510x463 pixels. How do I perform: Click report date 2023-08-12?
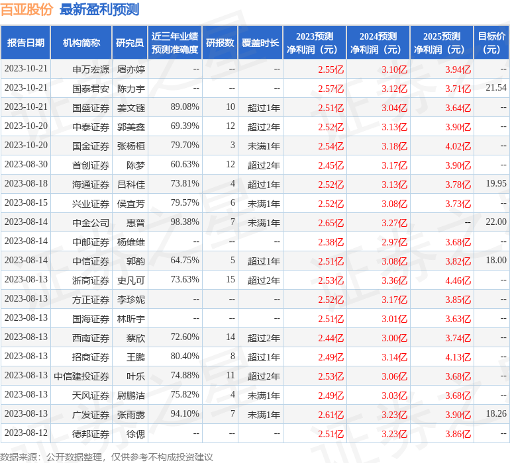pyautogui.click(x=26, y=433)
